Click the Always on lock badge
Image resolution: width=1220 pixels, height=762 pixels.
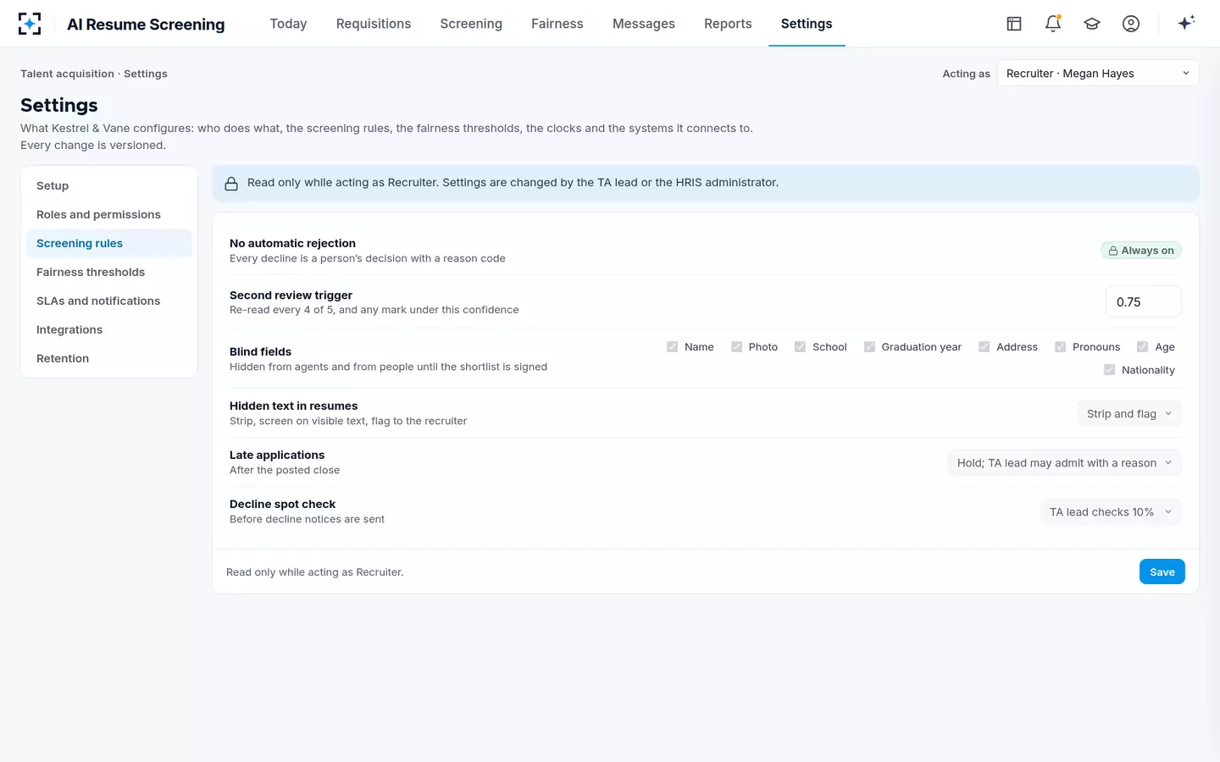click(1141, 251)
